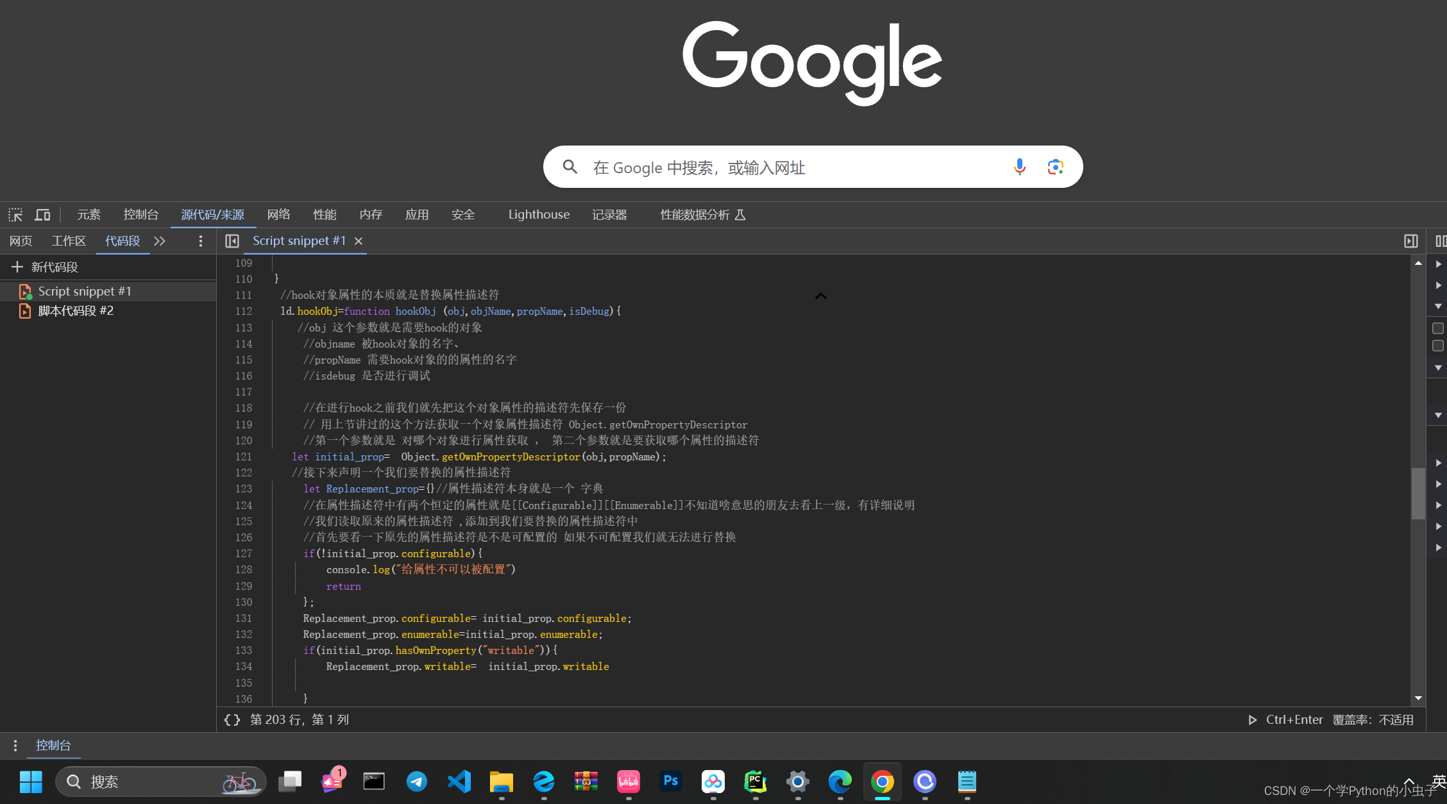Open the 网络 panel tab
This screenshot has width=1447, height=804.
tap(278, 214)
